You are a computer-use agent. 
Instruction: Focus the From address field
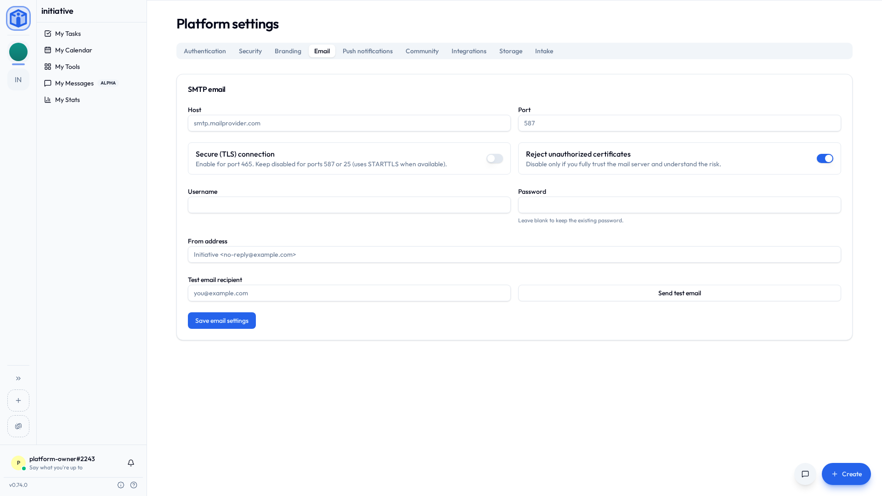coord(514,254)
